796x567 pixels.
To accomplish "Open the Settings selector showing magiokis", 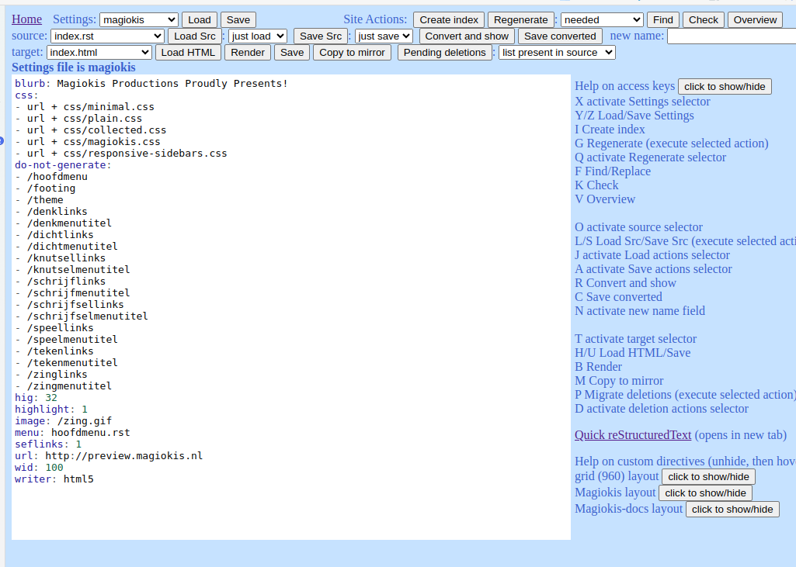I will click(x=138, y=20).
